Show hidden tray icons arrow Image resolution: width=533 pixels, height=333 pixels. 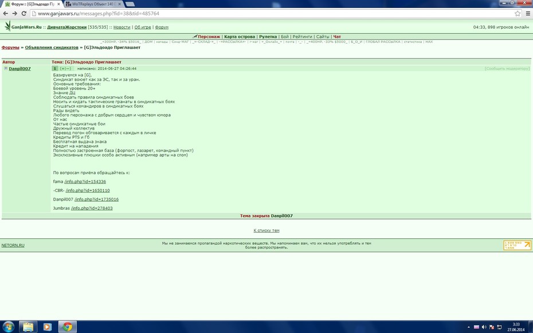coord(469,327)
